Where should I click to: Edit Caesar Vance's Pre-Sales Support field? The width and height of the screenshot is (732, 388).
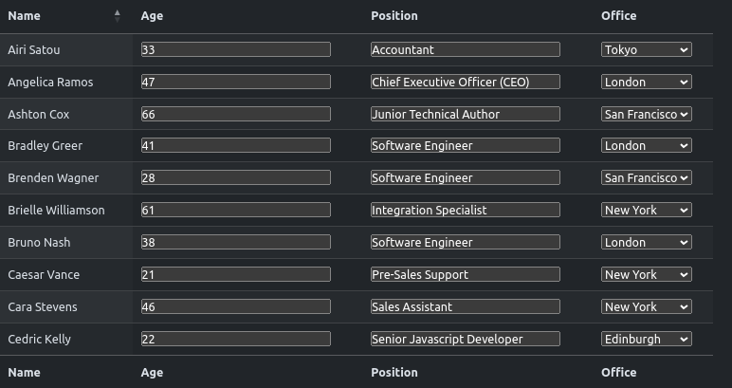click(x=465, y=274)
